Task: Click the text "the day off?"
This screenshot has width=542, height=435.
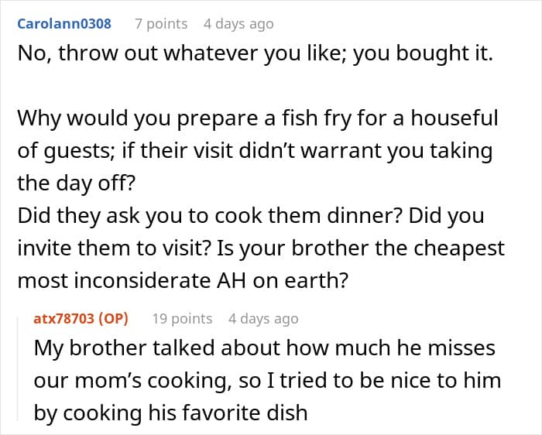Action: click(x=76, y=183)
